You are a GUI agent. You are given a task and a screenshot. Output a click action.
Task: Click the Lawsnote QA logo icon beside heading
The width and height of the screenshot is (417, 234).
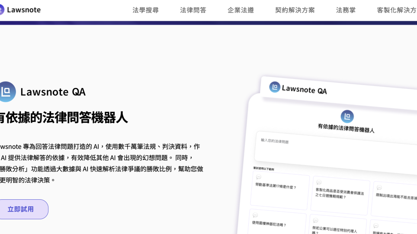coord(6,91)
